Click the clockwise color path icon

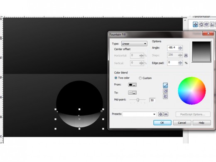165,96
